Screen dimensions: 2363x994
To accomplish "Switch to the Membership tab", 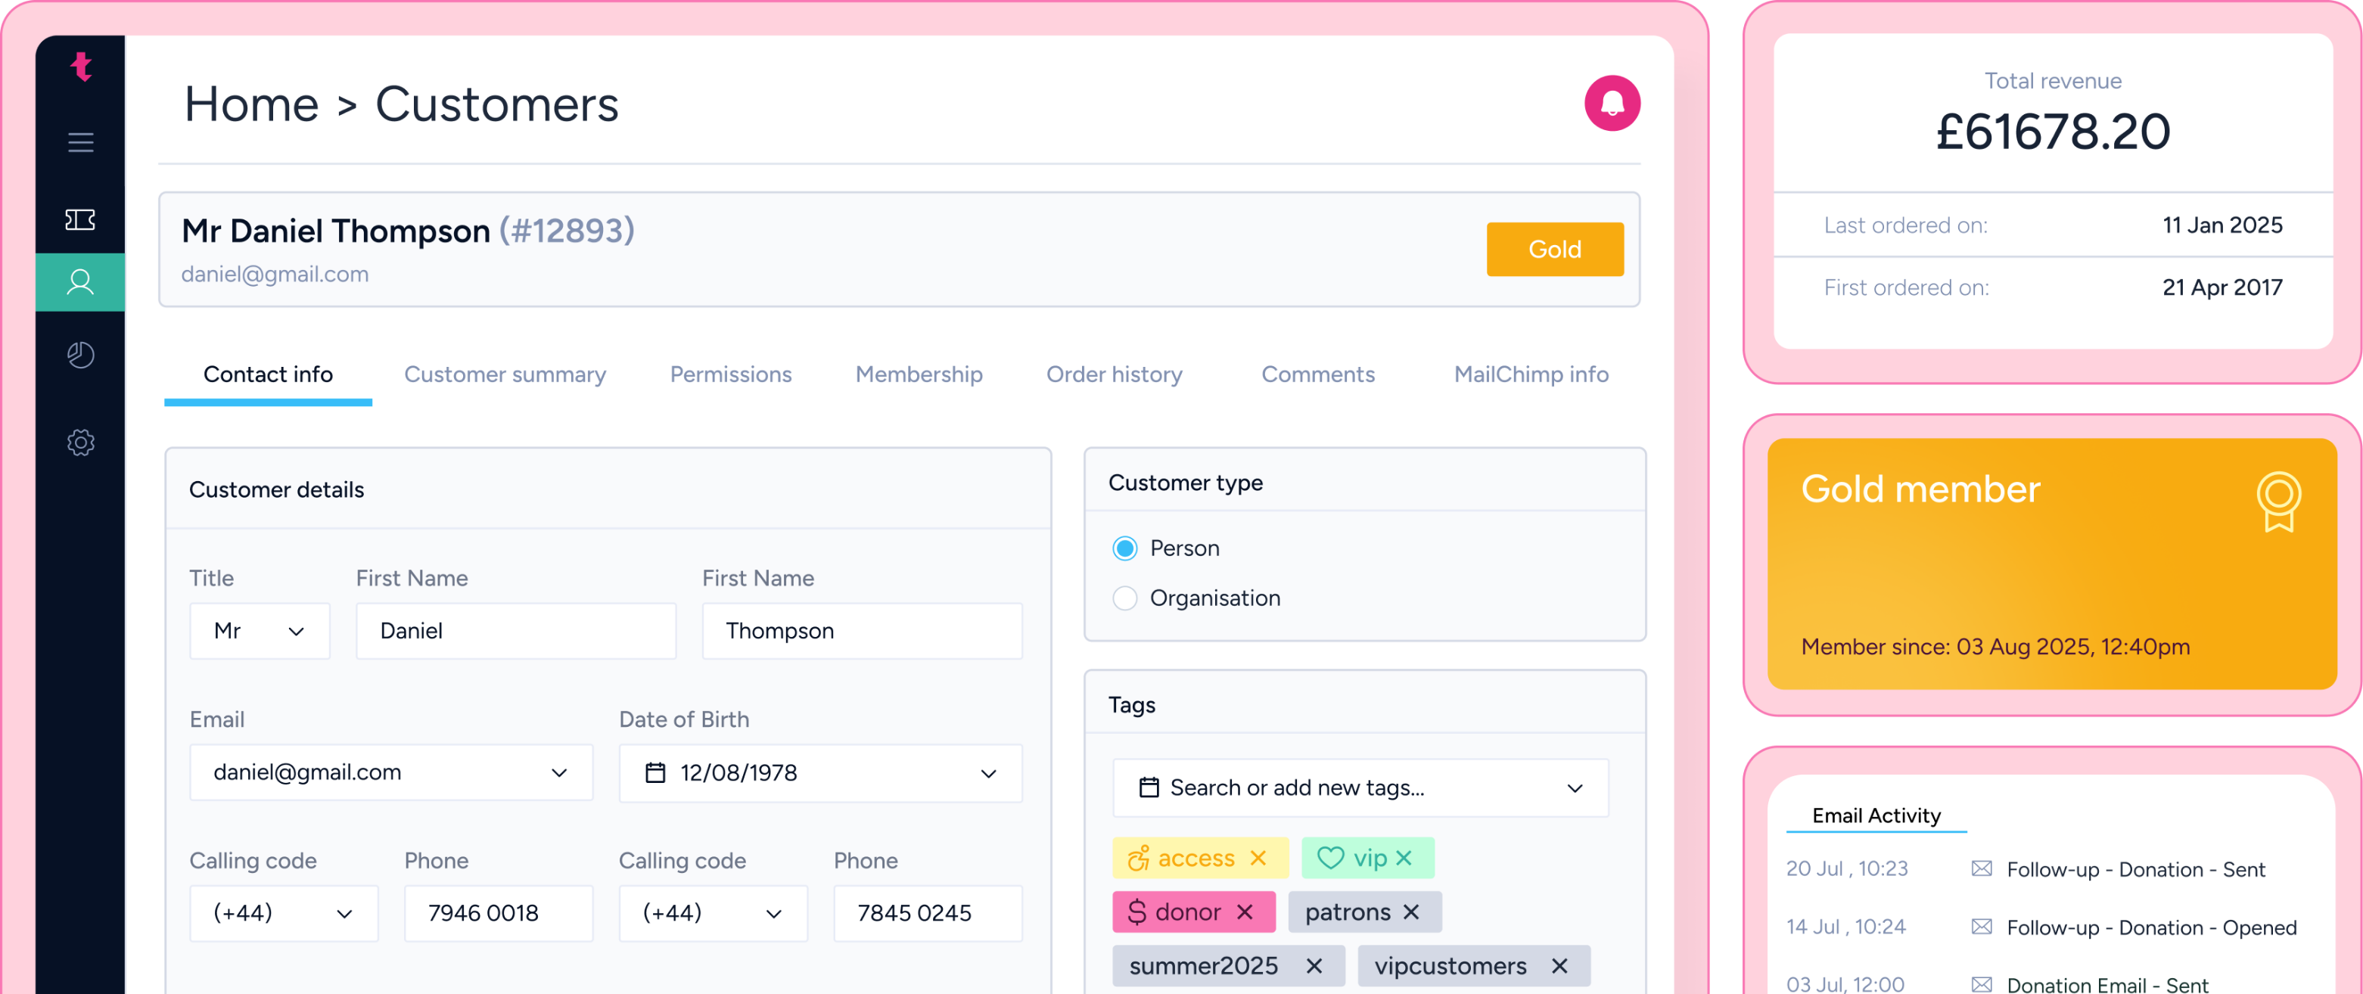I will pyautogui.click(x=919, y=375).
